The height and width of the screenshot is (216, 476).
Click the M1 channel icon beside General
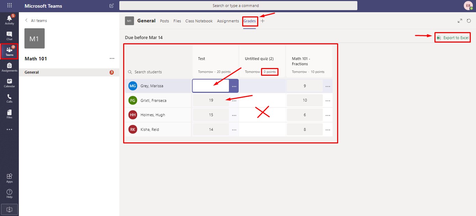pos(129,21)
